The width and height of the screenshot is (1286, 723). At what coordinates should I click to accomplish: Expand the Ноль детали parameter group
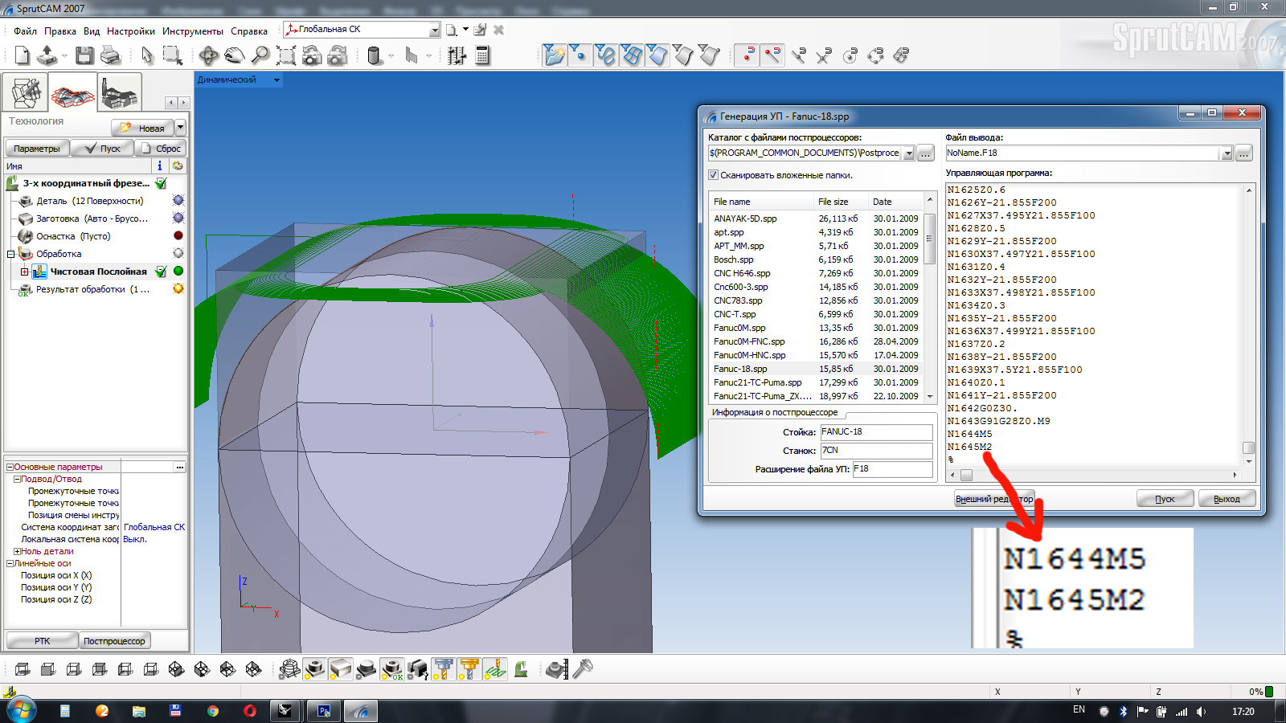pos(17,551)
